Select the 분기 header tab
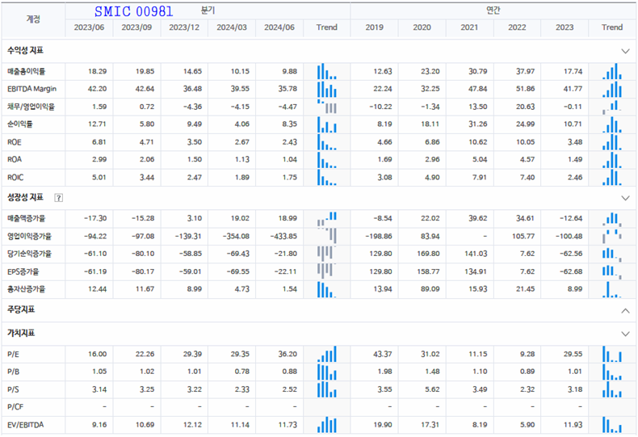 208,10
